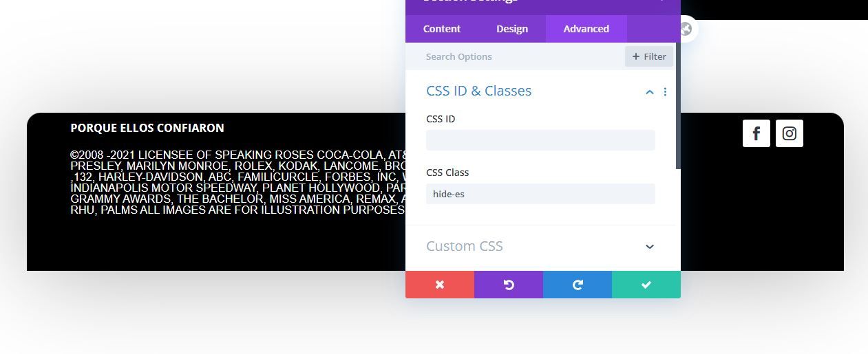Open the Filter options button

[649, 56]
